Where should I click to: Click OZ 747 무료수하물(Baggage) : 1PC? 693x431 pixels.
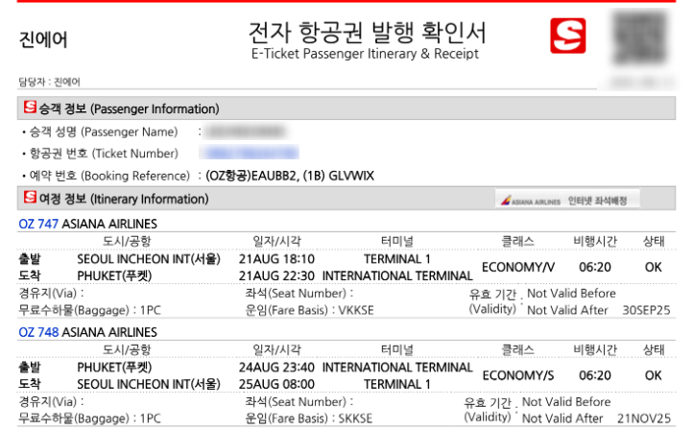[x=89, y=310]
